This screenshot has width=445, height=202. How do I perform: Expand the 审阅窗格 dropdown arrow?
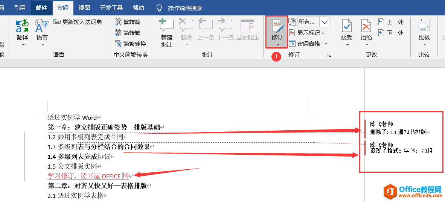[x=326, y=44]
